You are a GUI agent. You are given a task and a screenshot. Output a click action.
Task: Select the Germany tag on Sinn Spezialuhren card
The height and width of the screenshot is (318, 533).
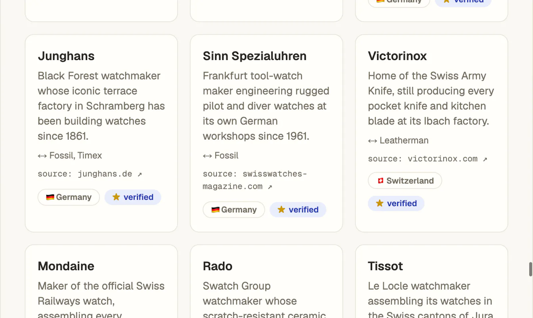pyautogui.click(x=234, y=210)
